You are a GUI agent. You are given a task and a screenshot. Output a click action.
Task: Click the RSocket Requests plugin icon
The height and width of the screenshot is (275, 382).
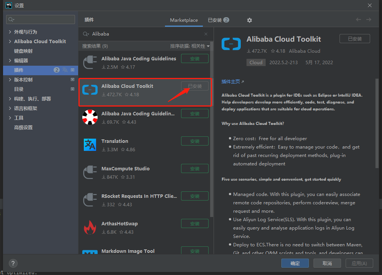click(90, 200)
